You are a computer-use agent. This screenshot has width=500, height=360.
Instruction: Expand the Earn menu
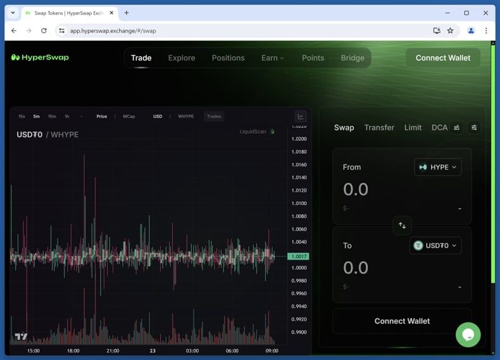point(272,58)
